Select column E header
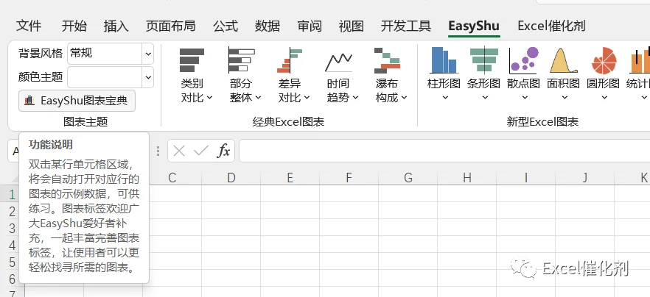This screenshot has width=650, height=297. 290,178
